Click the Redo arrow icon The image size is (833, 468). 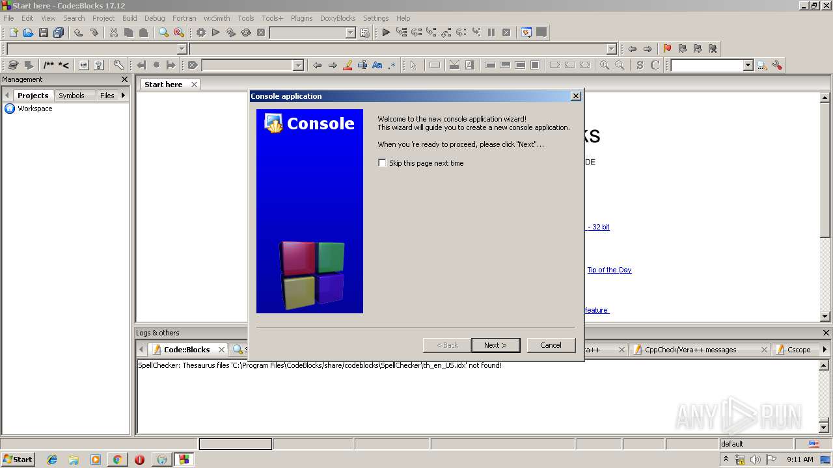94,32
